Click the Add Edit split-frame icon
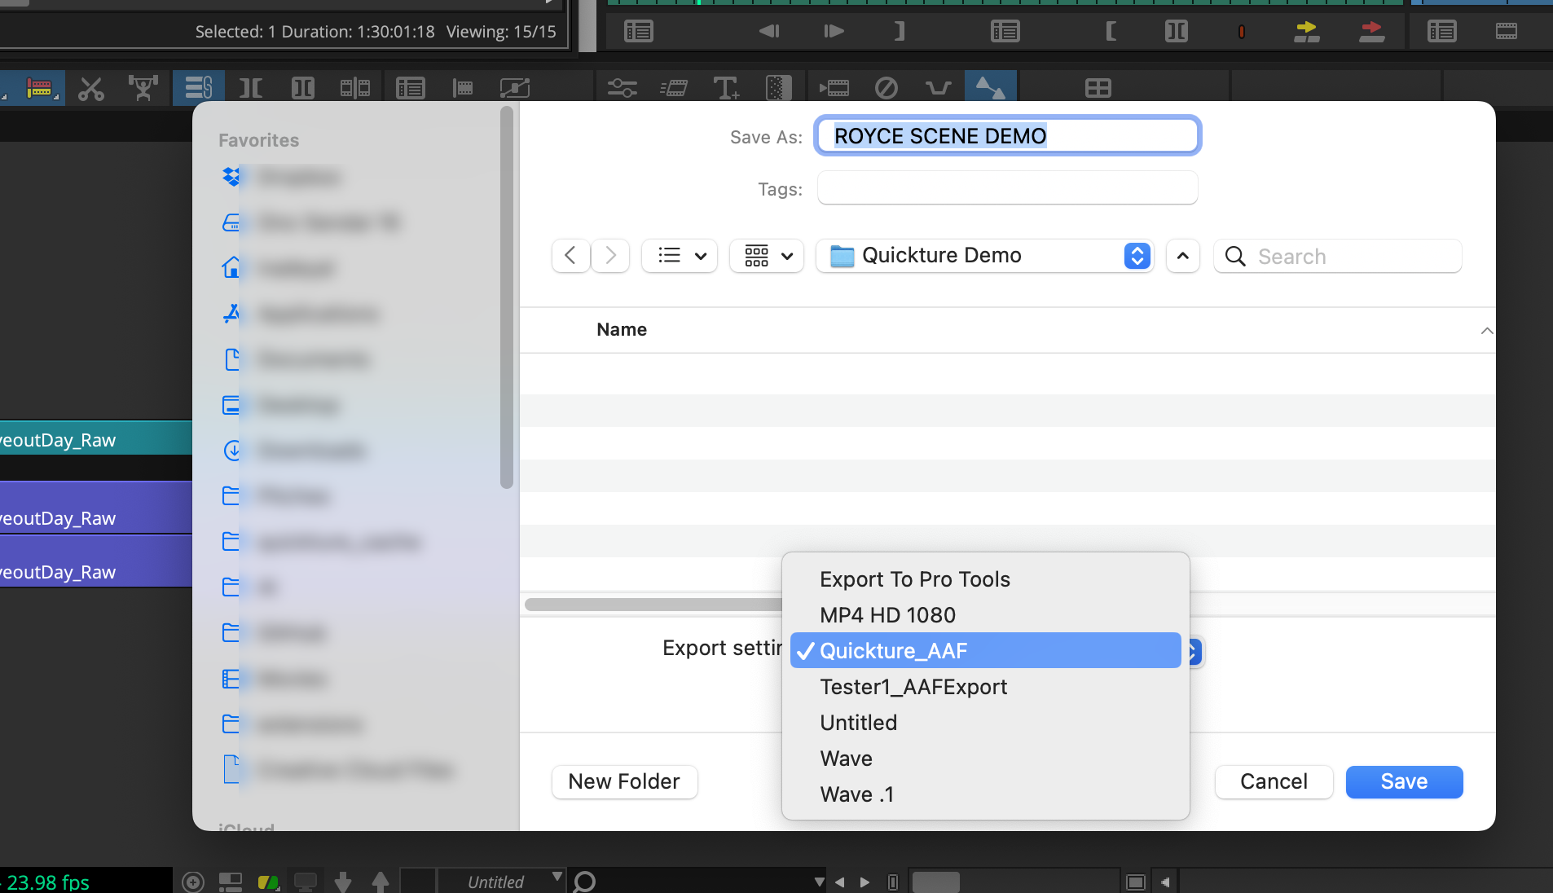The width and height of the screenshot is (1553, 893). (x=355, y=88)
